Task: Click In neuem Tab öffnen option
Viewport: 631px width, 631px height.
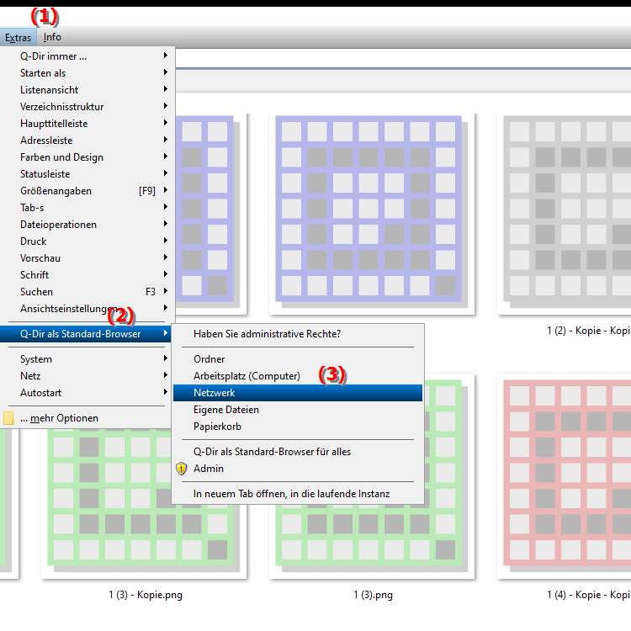Action: 291,494
